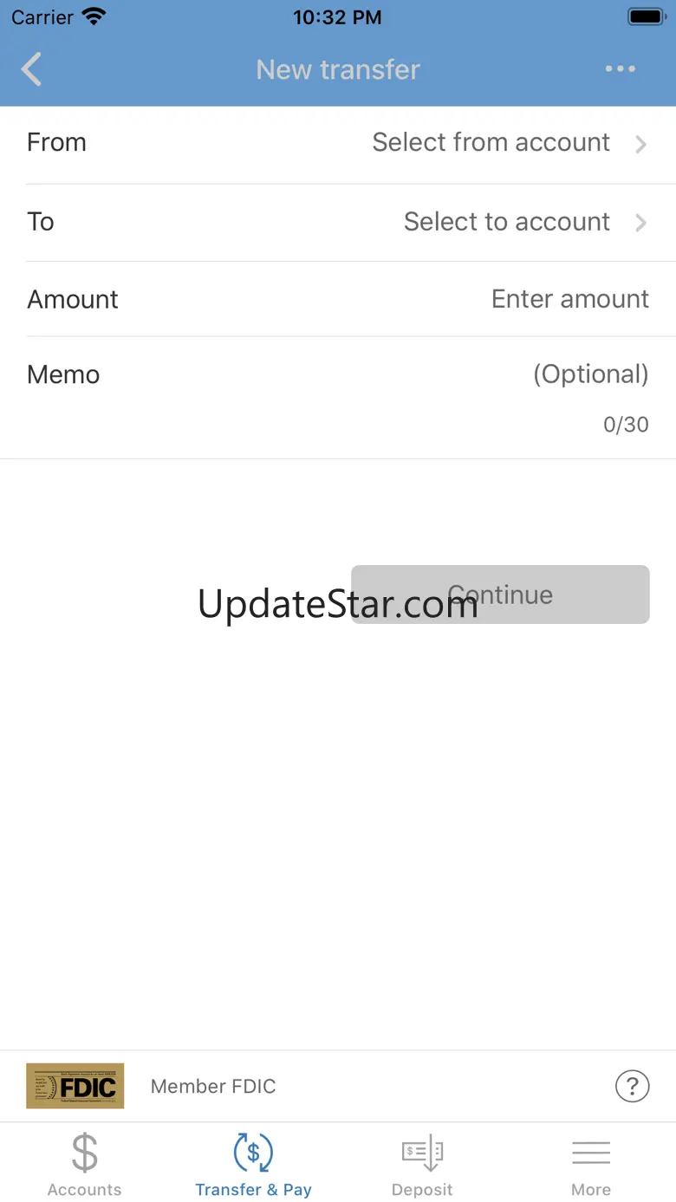Expand the To account chevron
This screenshot has height=1202, width=676.
(x=641, y=223)
